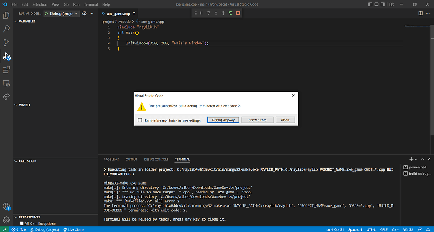Open the Extensions view
The image size is (434, 232).
point(6,69)
